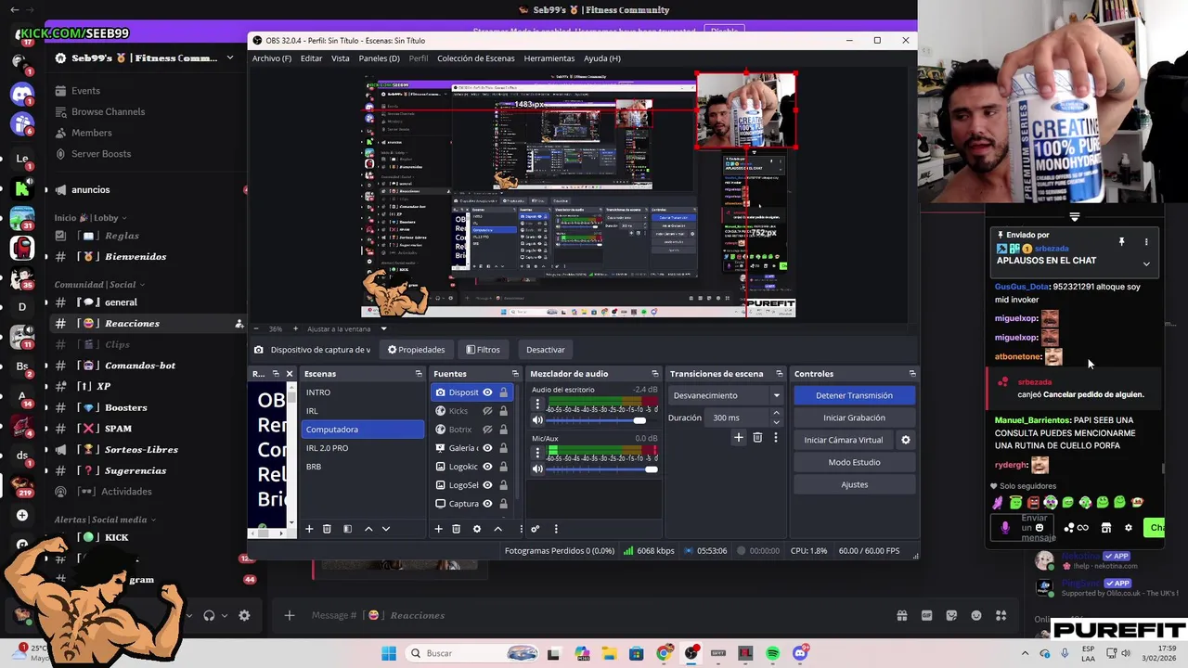
Task: Pin icon on the APLAUSOS EN EL CHAT message
Action: pyautogui.click(x=1121, y=242)
